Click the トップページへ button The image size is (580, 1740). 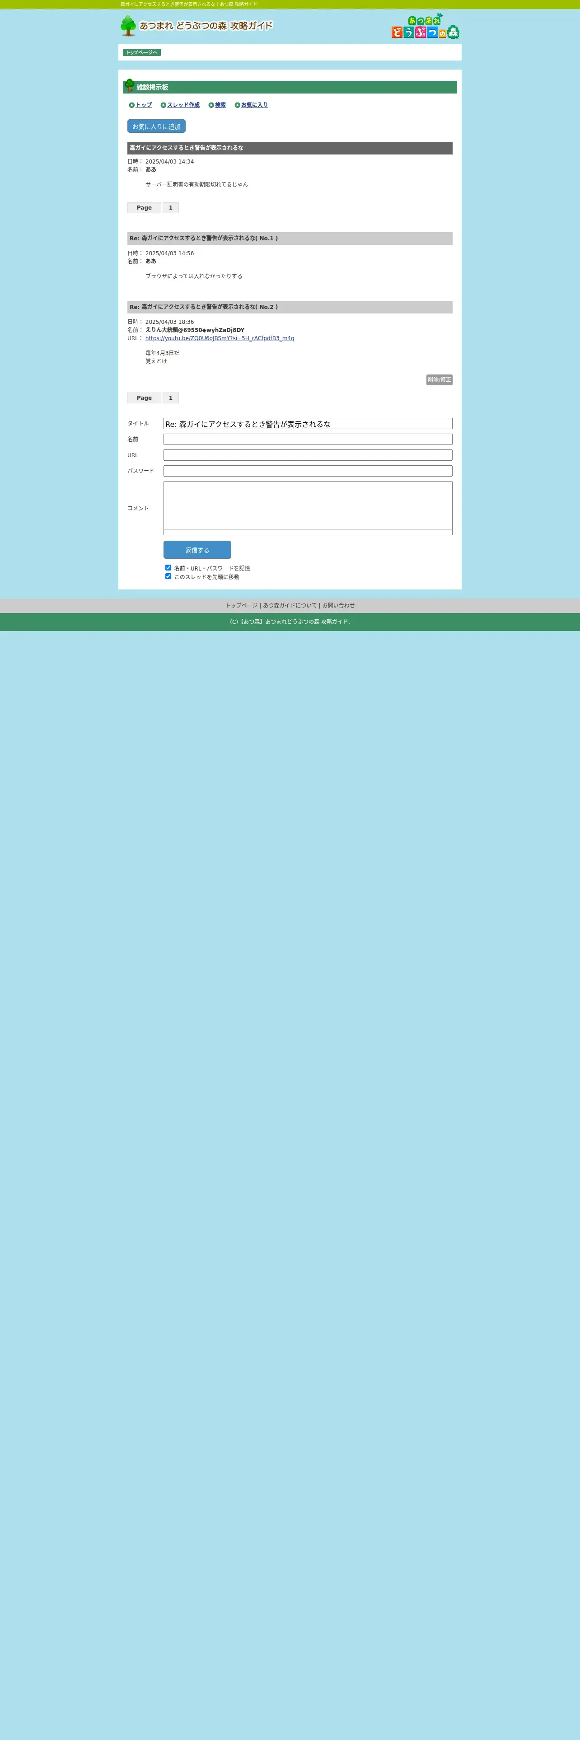142,53
